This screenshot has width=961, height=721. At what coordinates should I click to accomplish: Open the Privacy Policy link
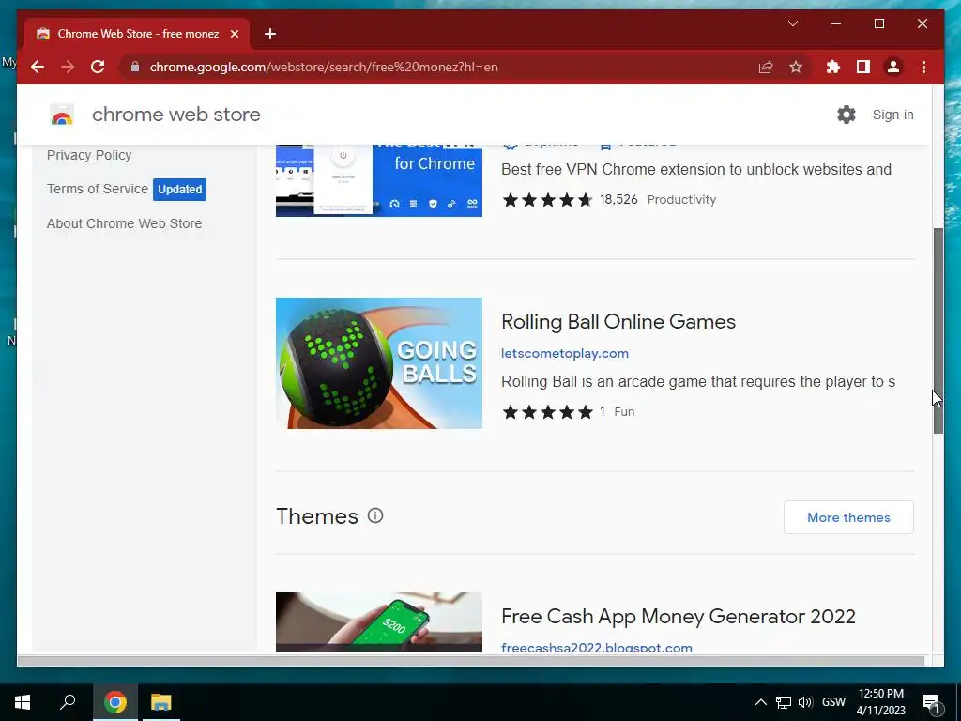89,155
